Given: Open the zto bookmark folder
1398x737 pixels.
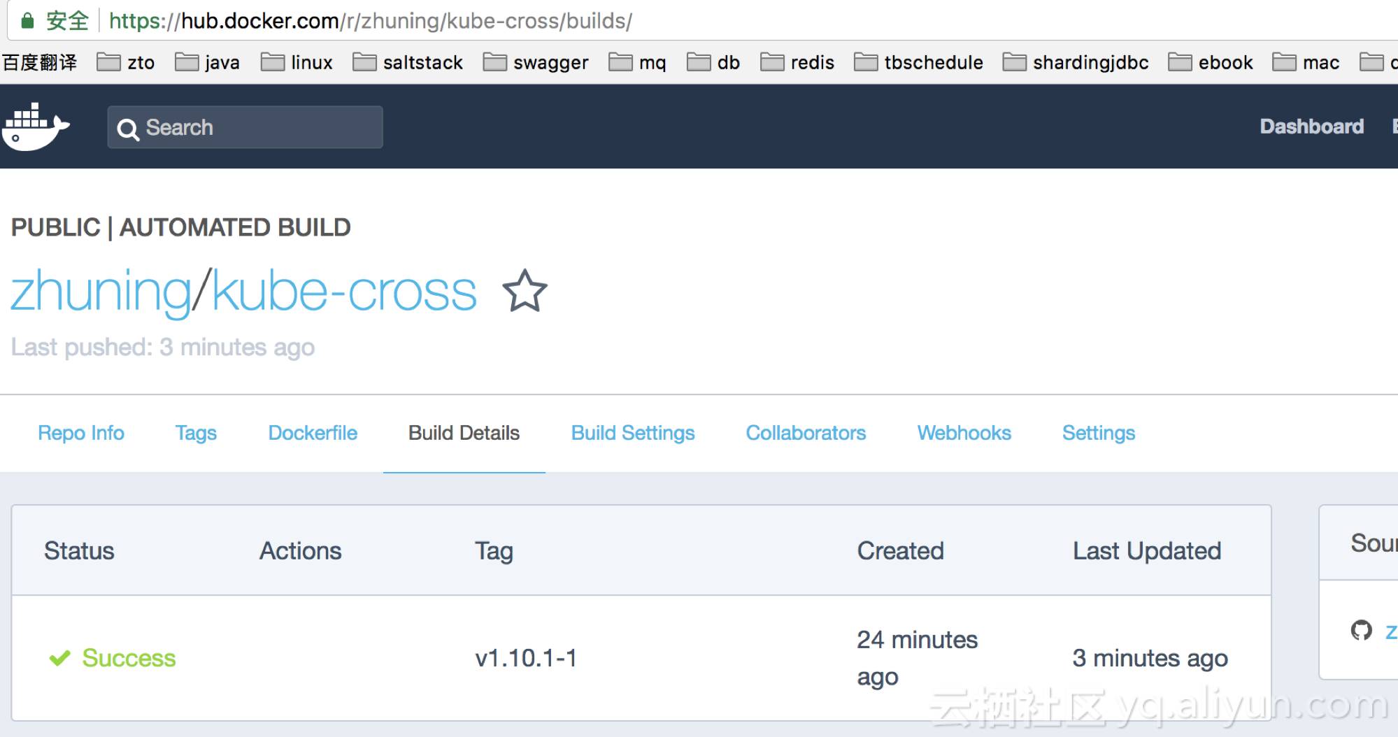Looking at the screenshot, I should click(x=126, y=62).
